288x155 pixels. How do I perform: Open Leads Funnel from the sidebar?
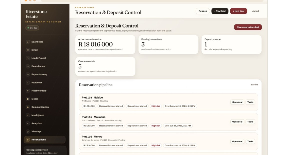pos(45,58)
